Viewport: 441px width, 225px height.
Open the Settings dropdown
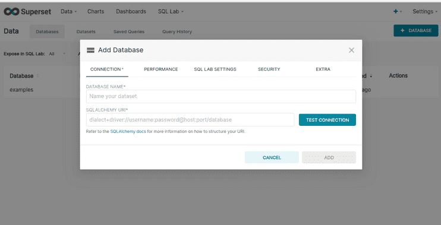[x=425, y=11]
